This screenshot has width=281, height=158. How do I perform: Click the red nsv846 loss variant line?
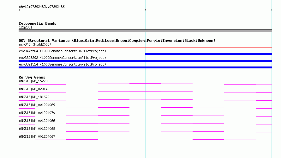click(x=145, y=47)
